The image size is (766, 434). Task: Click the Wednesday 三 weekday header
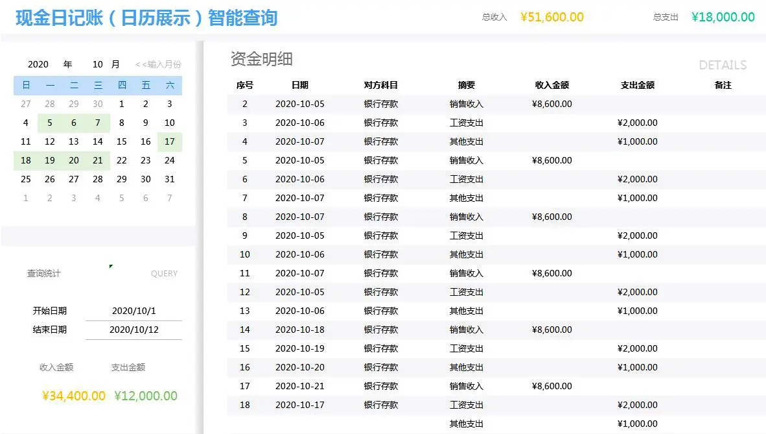pos(98,85)
